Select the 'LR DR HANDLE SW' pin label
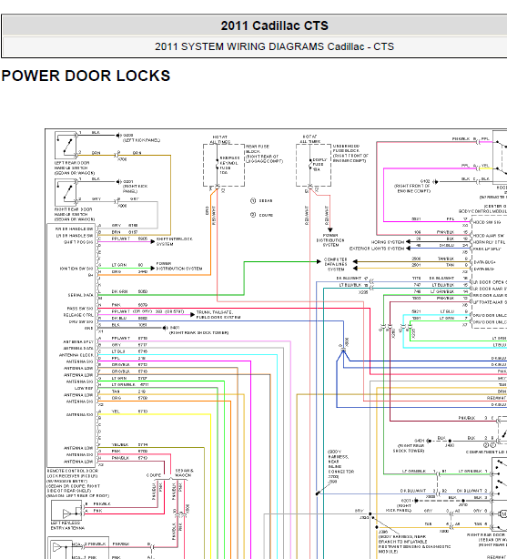The image size is (507, 559). coord(74,236)
